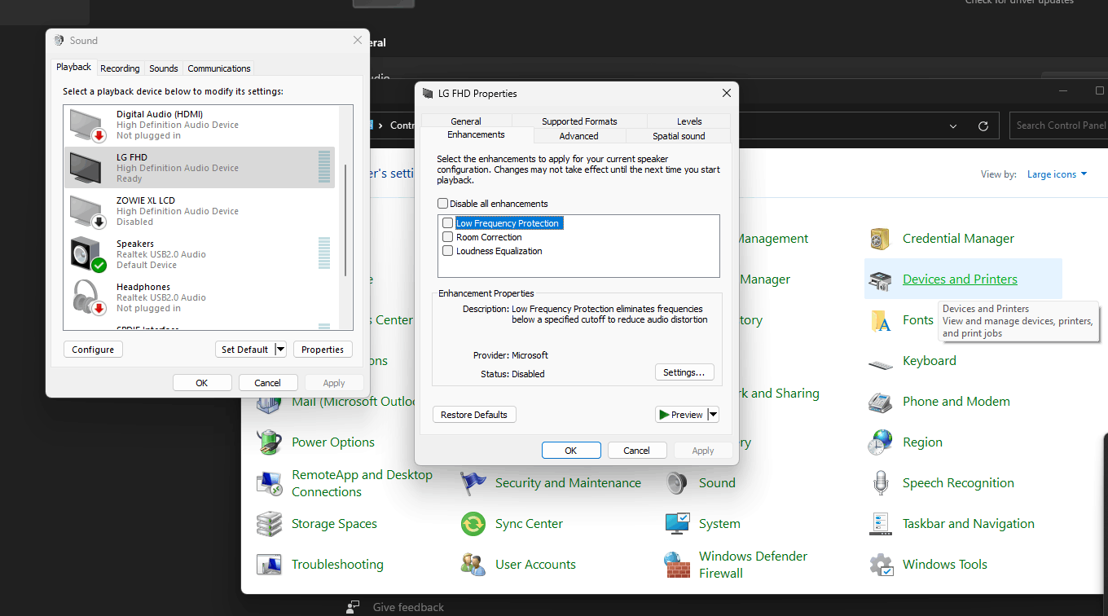
Task: Click the refresh icon beside the address bar
Action: [x=983, y=126]
